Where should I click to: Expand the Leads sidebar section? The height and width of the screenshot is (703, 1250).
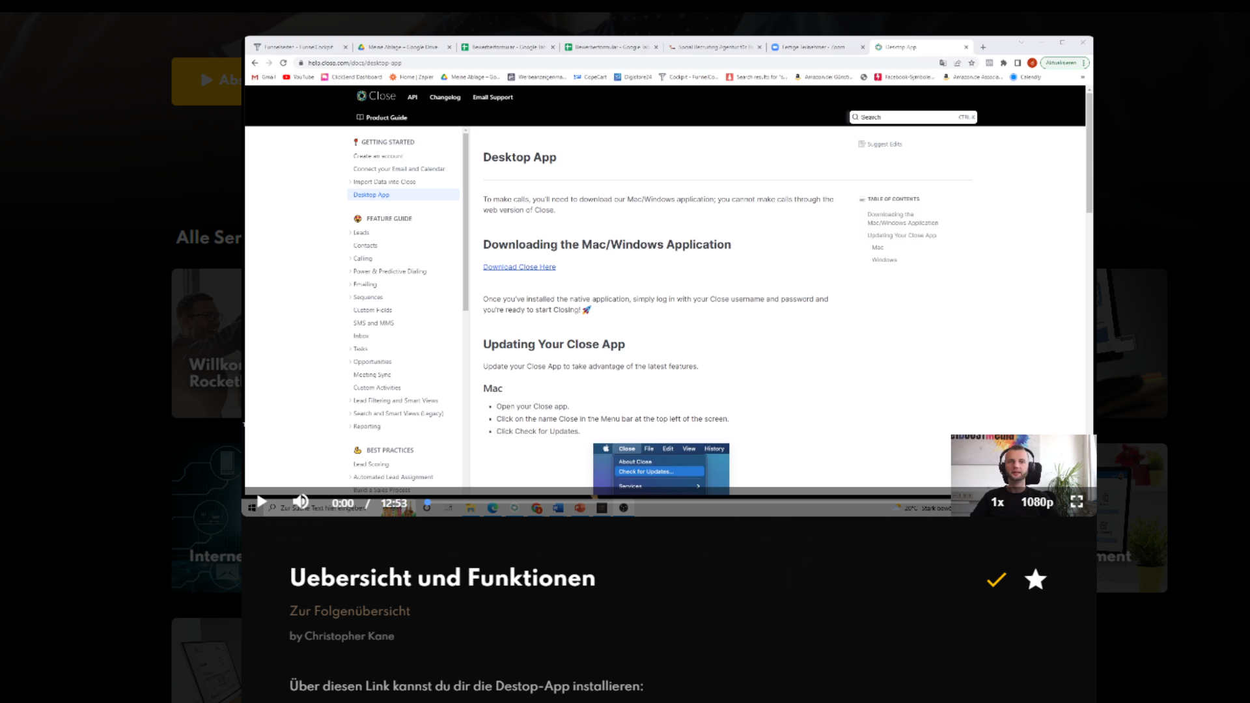click(361, 232)
